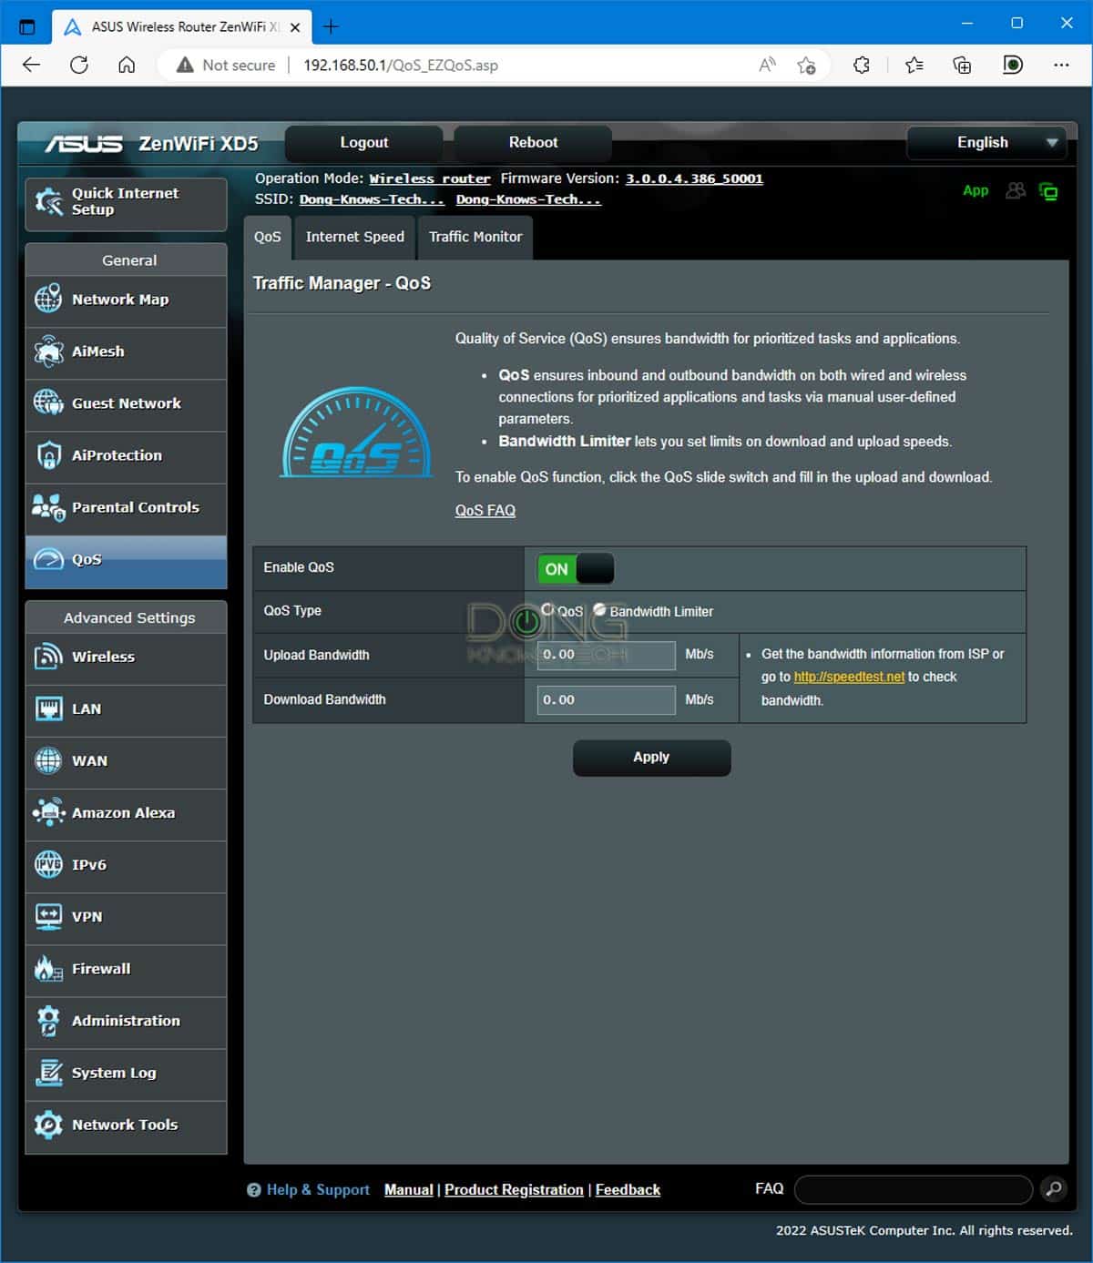Click the FAQ search magnifier icon
This screenshot has width=1093, height=1263.
coord(1053,1189)
